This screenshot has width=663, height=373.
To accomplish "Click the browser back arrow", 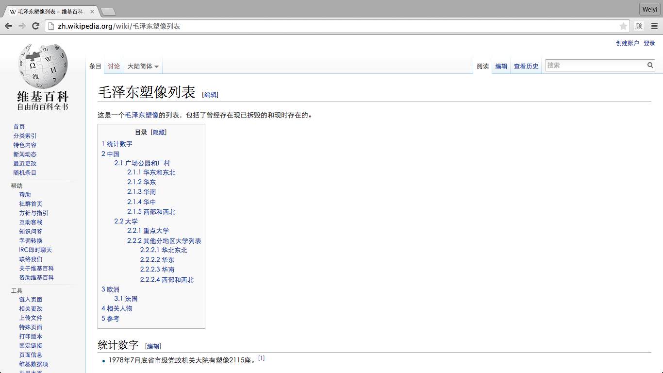I will [8, 26].
